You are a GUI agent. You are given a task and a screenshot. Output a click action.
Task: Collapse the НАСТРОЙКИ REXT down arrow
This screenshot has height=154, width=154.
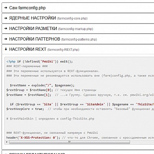pyautogui.click(x=6, y=49)
